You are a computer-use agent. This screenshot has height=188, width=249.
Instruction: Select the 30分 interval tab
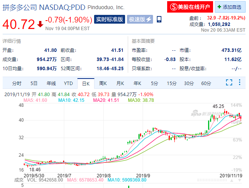(189, 83)
